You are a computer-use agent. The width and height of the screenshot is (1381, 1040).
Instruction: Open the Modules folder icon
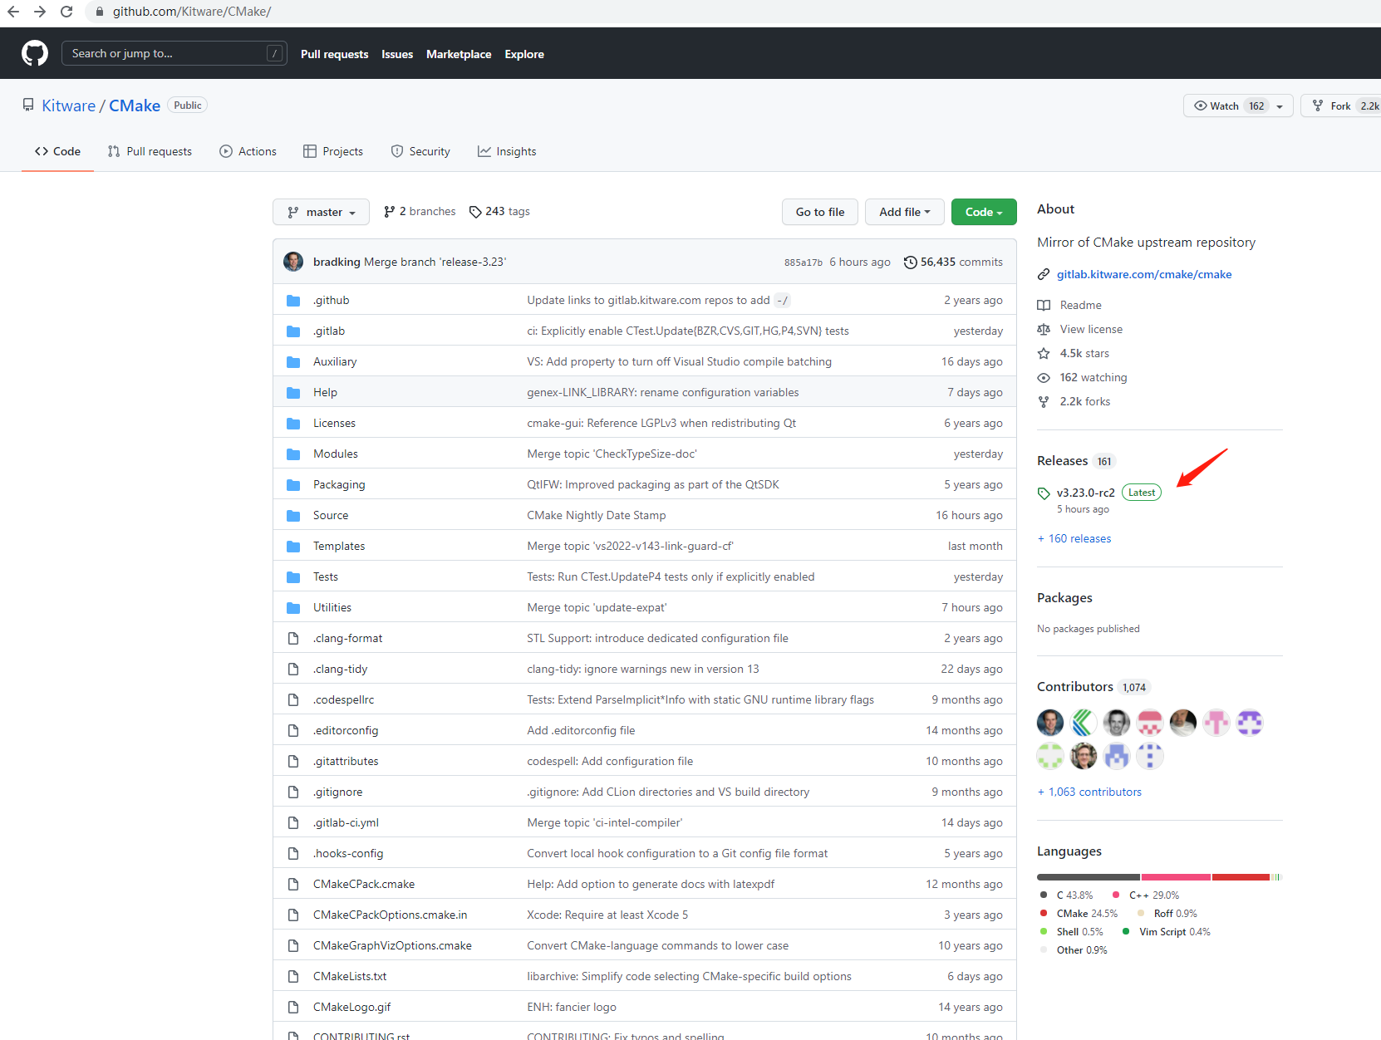point(293,454)
